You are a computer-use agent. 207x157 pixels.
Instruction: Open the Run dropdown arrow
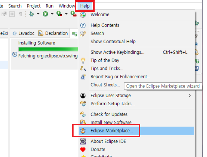pos(52,14)
